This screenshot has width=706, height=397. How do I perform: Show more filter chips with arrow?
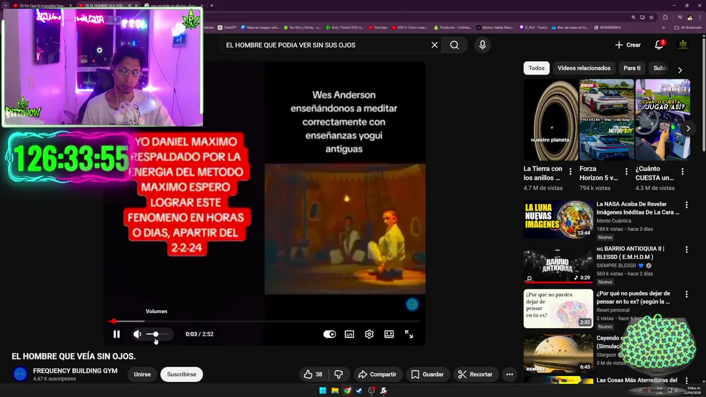tap(680, 70)
